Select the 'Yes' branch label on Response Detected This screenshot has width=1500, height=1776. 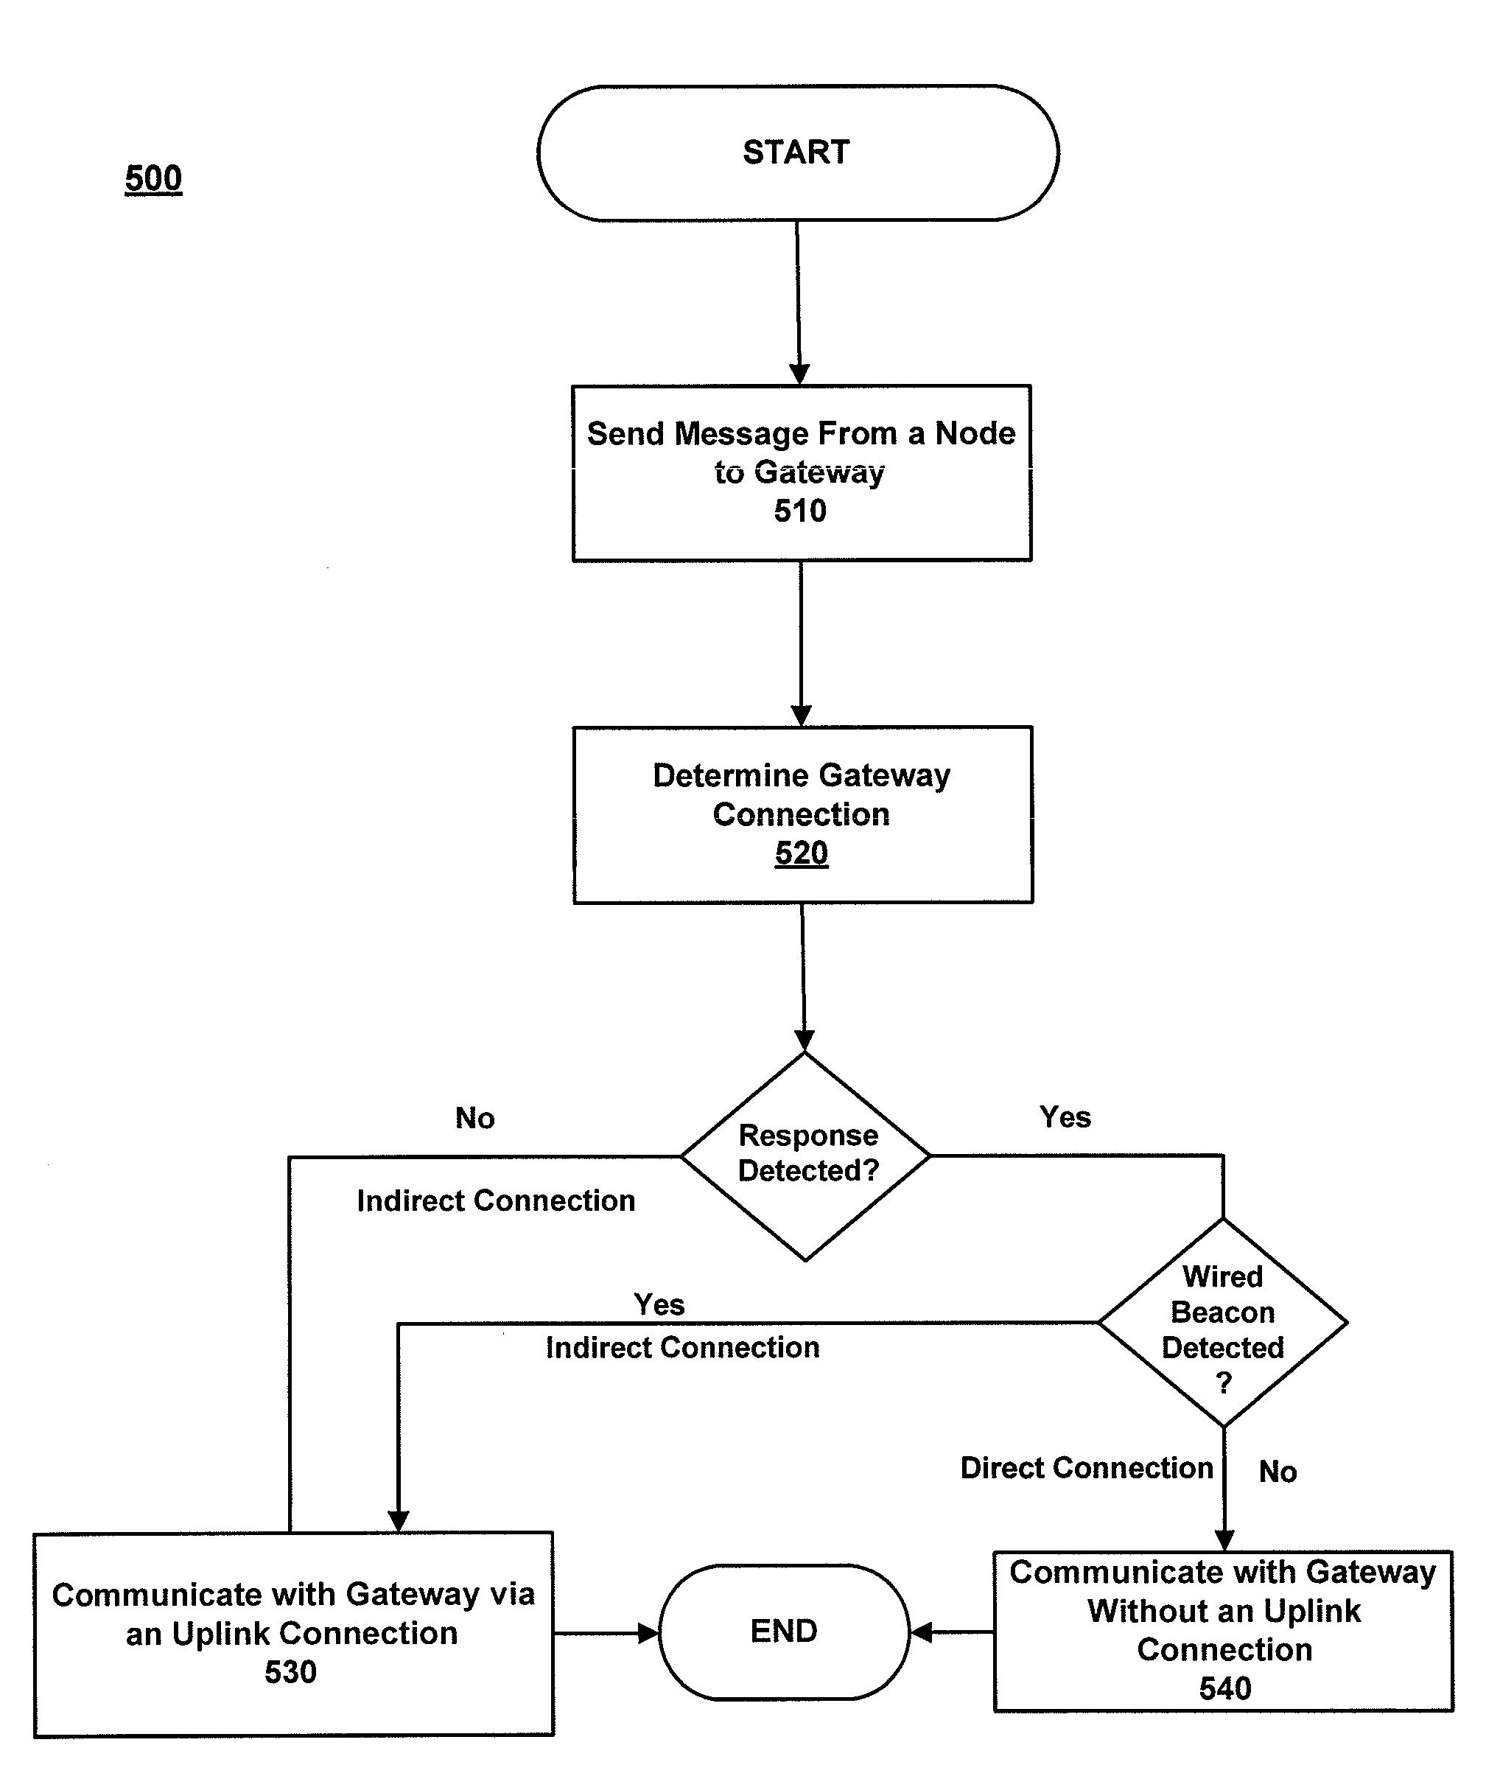point(1103,1083)
